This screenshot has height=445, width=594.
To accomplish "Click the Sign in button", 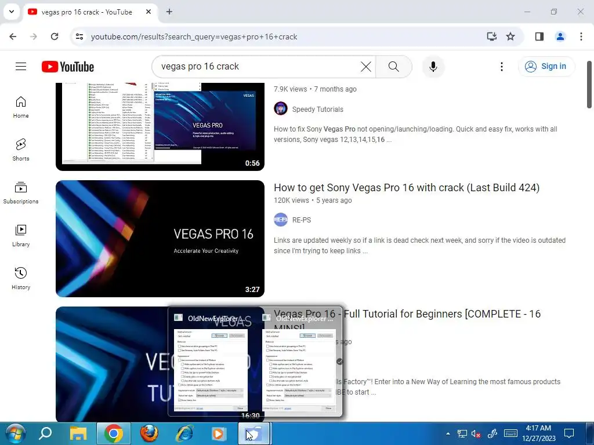I will click(546, 66).
